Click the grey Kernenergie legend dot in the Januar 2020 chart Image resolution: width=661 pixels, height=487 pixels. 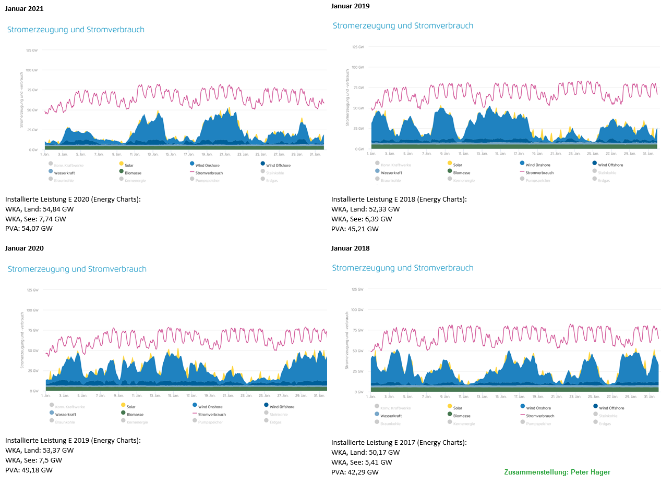(123, 420)
